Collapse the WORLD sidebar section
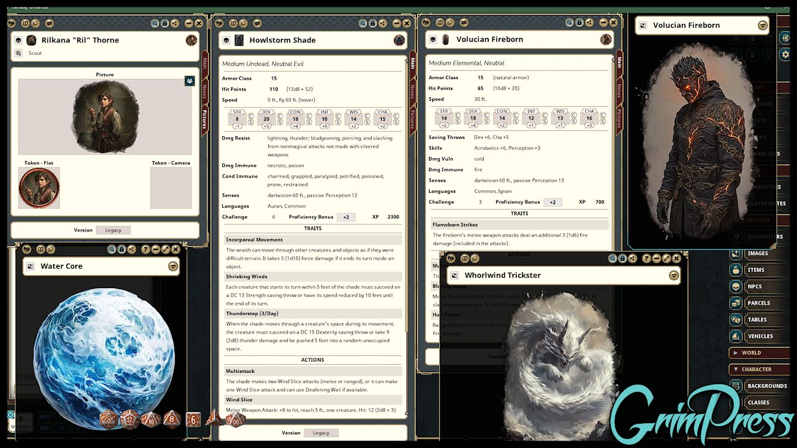This screenshot has height=448, width=797. click(x=759, y=353)
